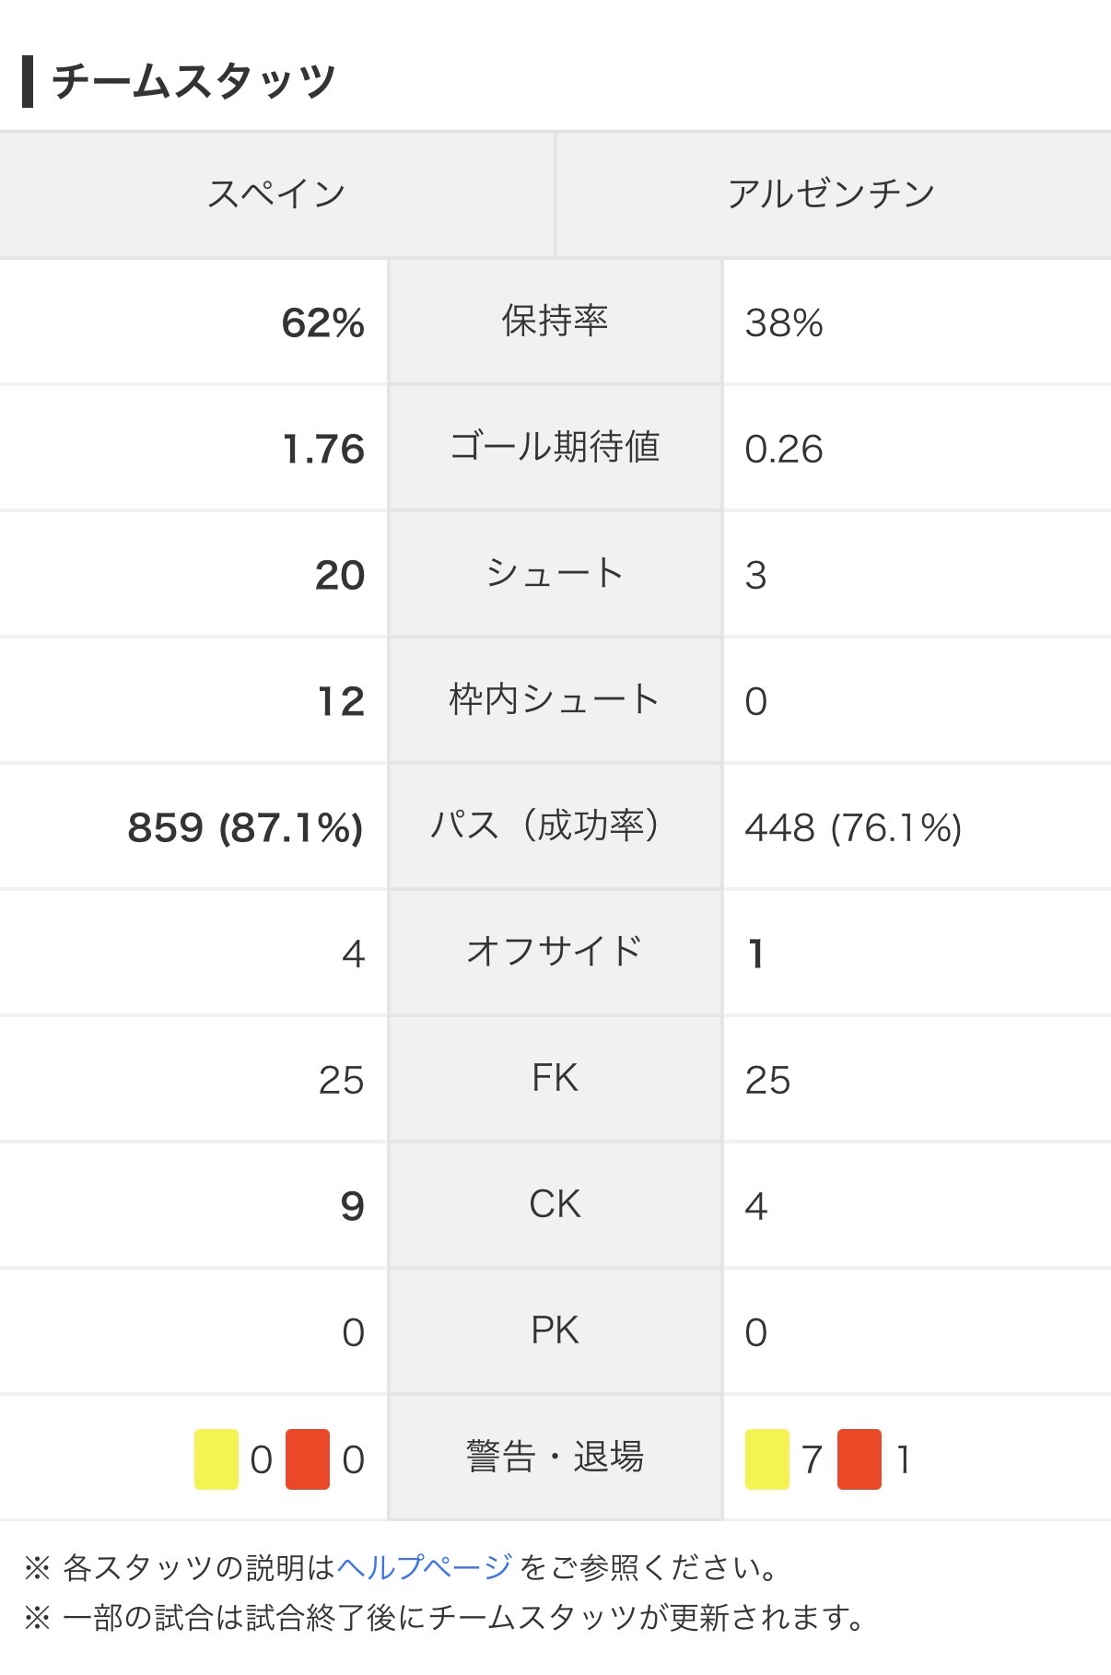
Task: Click the 警告・退場 stat label
Action: point(555,1458)
